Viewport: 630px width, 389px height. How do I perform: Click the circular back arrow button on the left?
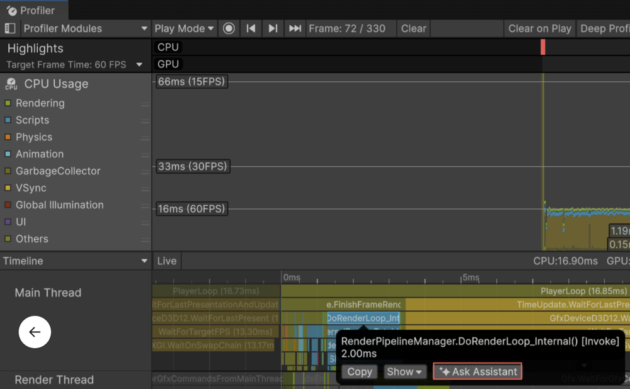34,332
